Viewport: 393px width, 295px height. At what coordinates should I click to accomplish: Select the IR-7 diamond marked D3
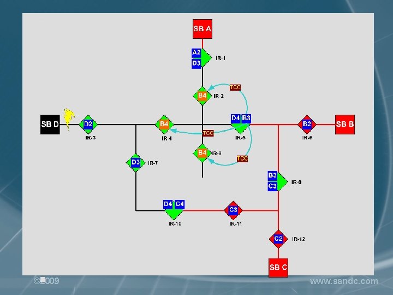pos(135,163)
